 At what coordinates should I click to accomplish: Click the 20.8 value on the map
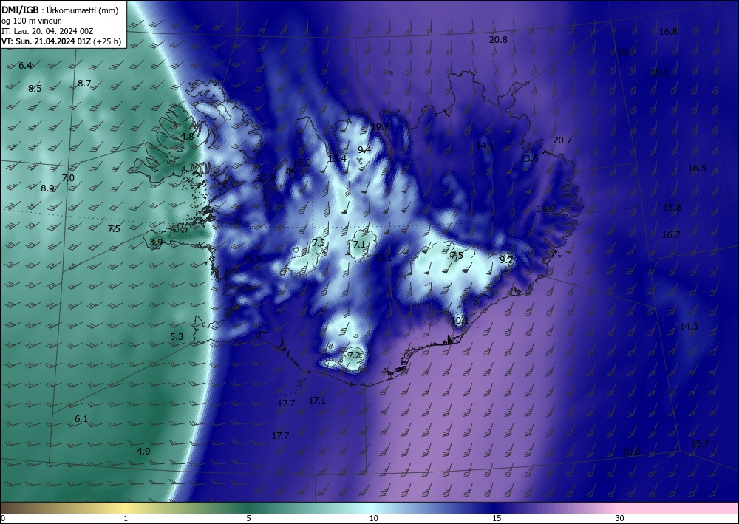point(498,40)
